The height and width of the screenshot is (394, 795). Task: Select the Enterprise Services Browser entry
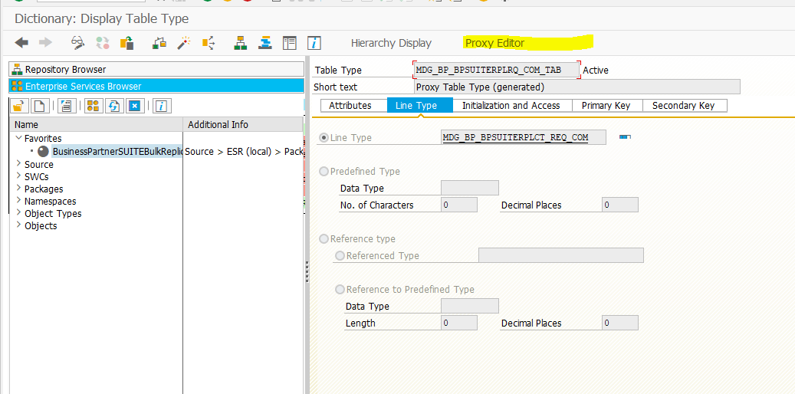[156, 86]
